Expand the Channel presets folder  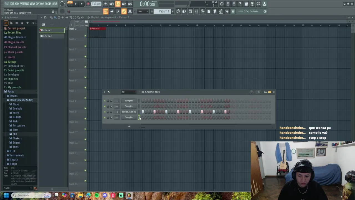[17, 47]
